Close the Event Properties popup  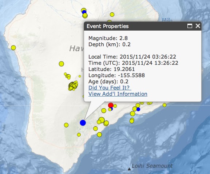[198, 26]
